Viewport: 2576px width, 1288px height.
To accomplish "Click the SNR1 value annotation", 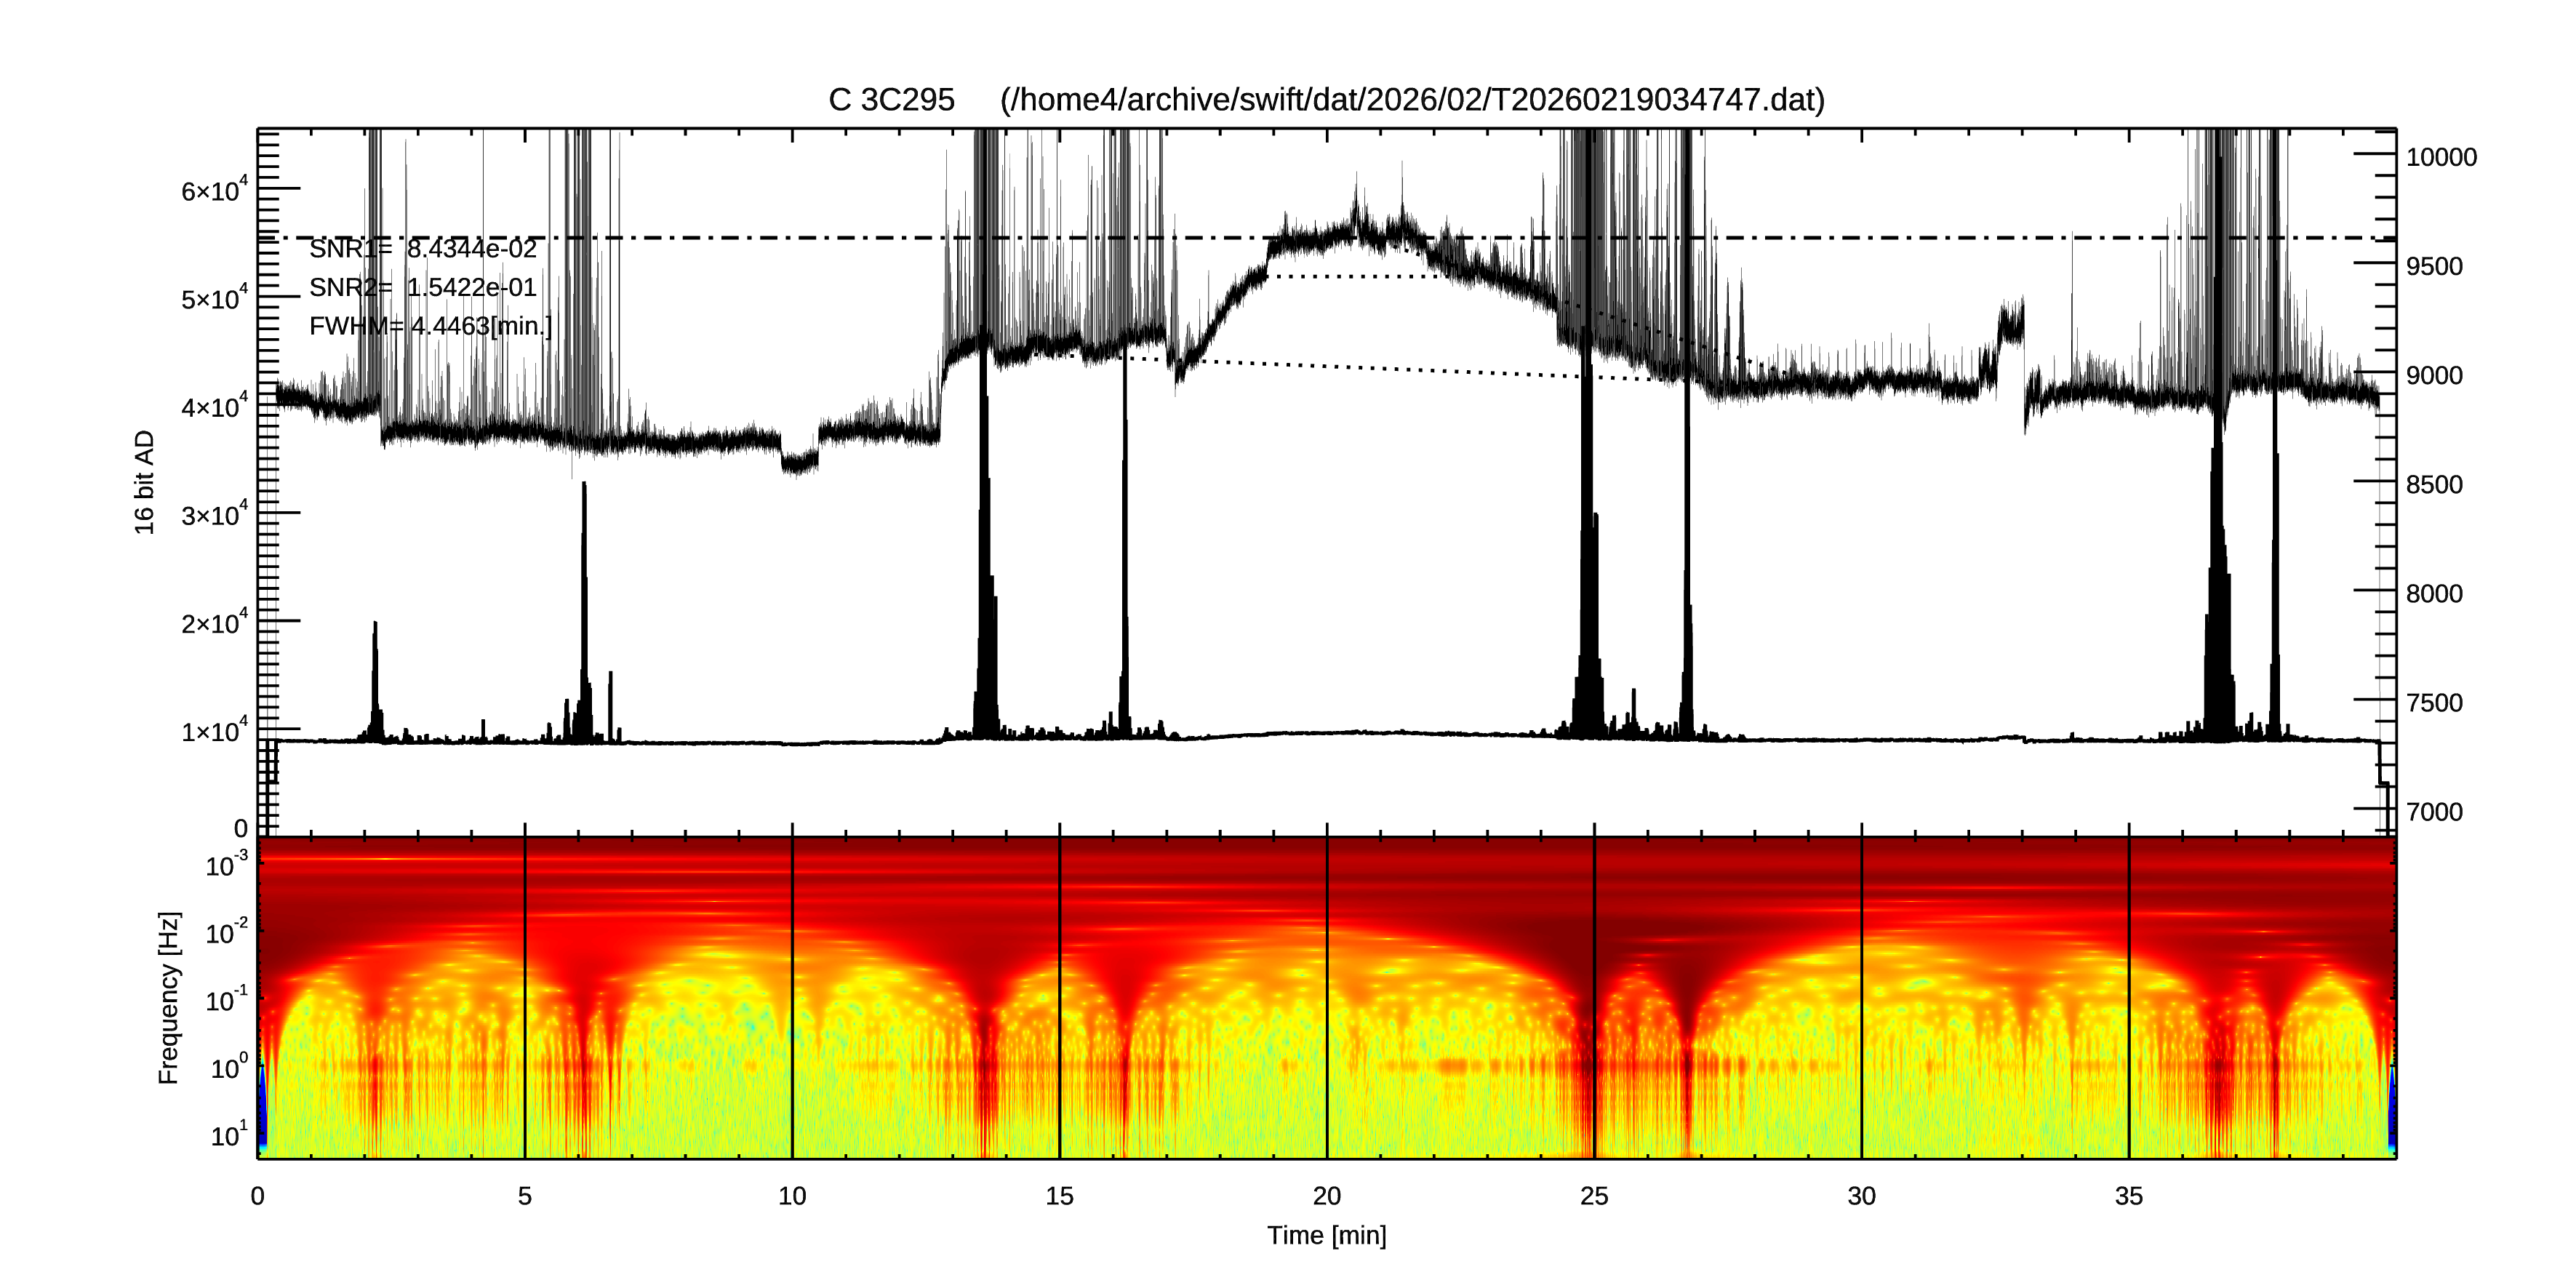I will point(423,249).
